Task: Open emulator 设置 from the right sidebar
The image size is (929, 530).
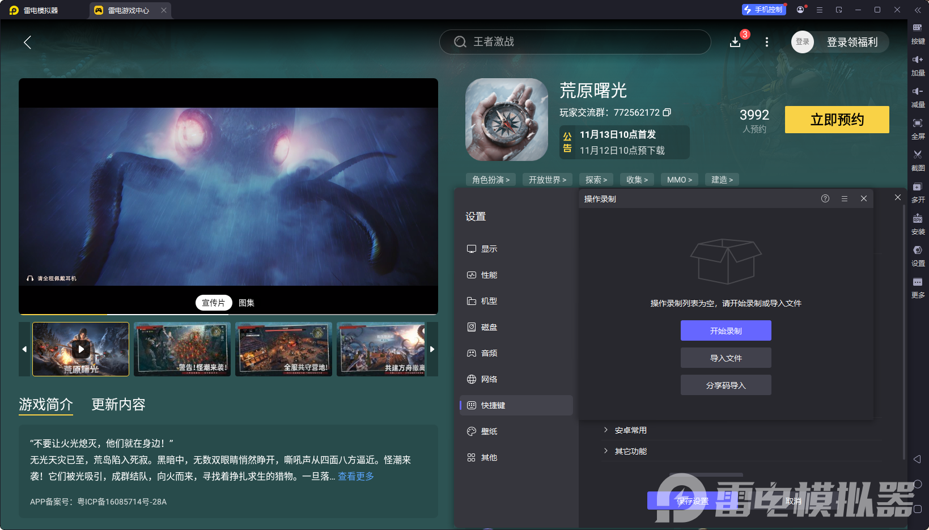Action: tap(918, 256)
